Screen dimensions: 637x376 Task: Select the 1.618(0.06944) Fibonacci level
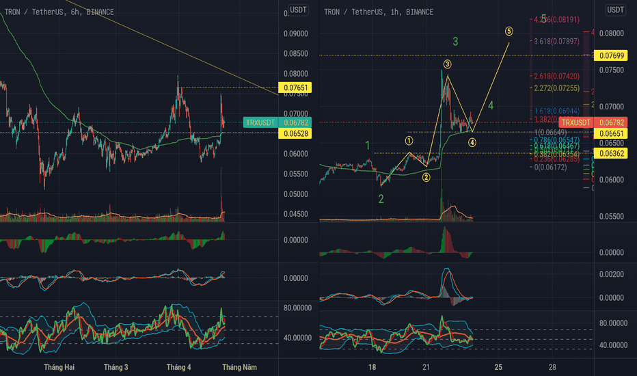click(556, 111)
